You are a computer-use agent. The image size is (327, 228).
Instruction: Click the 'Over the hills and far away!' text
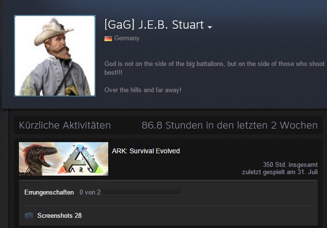point(143,90)
